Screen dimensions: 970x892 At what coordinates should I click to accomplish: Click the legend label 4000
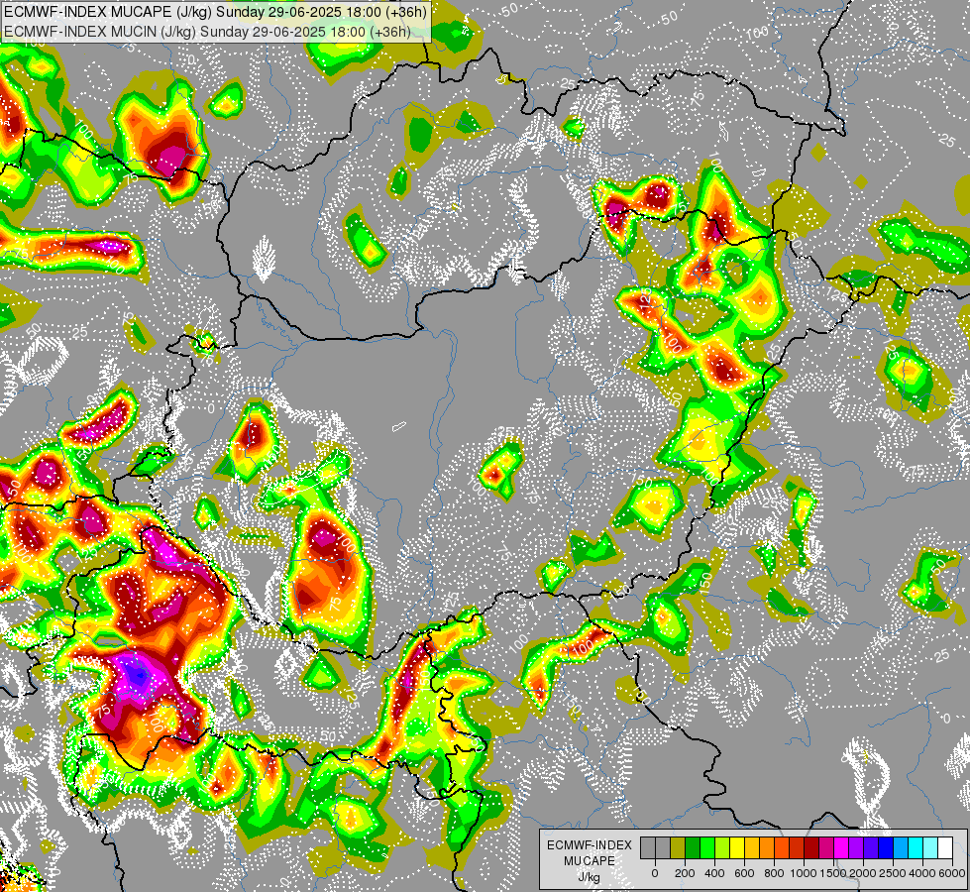tap(922, 873)
